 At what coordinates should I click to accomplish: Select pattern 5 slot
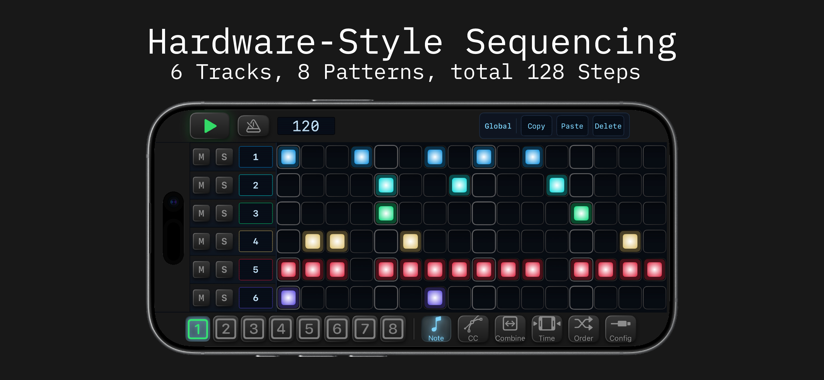coord(309,329)
